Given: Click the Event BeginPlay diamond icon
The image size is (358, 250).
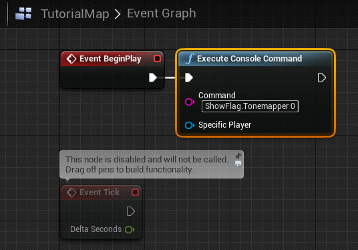Looking at the screenshot, I should [x=71, y=59].
